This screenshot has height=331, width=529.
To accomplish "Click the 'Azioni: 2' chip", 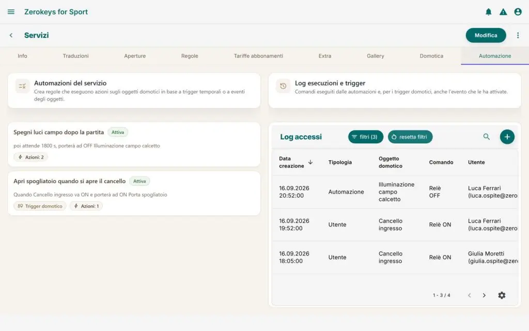I will (30, 157).
